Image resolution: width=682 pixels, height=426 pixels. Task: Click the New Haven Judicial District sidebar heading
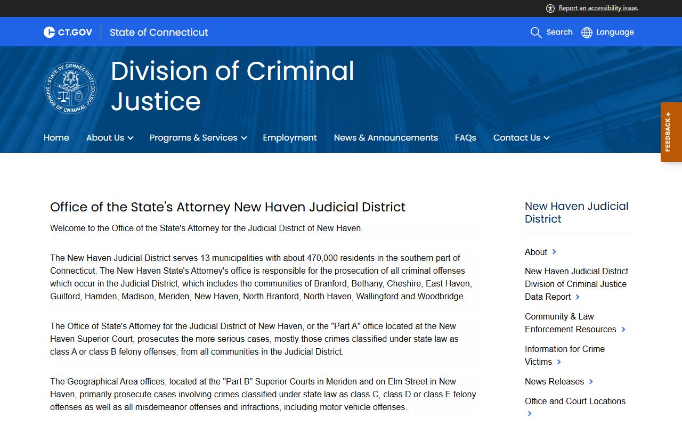click(577, 212)
